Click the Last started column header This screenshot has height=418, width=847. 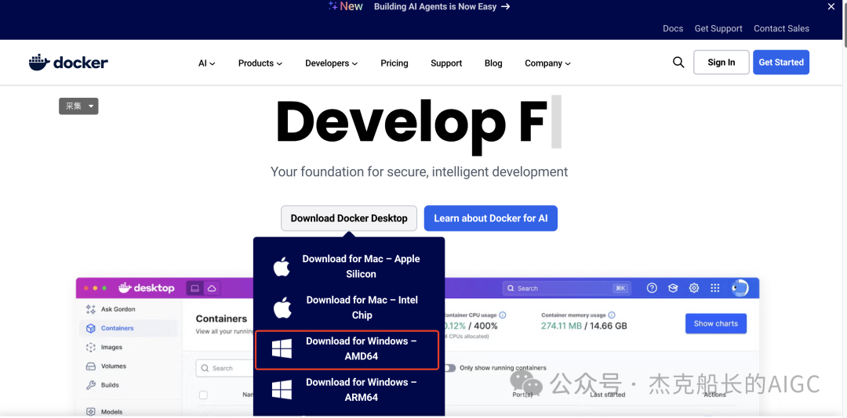click(x=608, y=395)
